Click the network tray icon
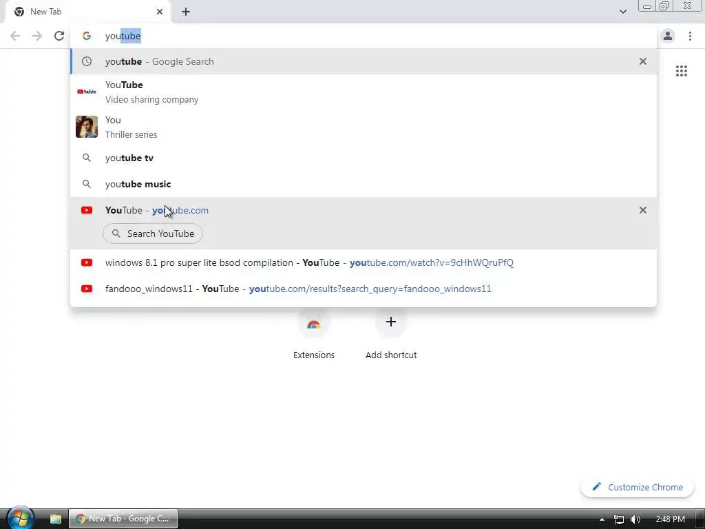The image size is (705, 529). [619, 519]
